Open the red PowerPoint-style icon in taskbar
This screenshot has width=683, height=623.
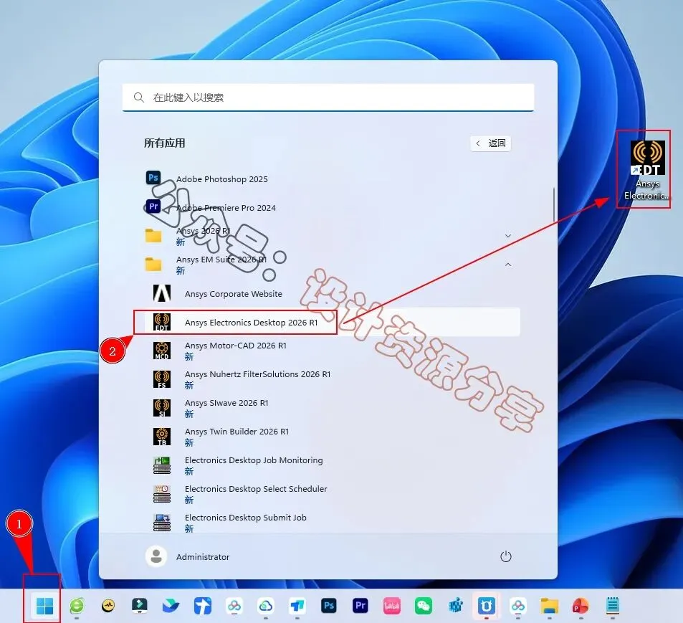point(581,606)
